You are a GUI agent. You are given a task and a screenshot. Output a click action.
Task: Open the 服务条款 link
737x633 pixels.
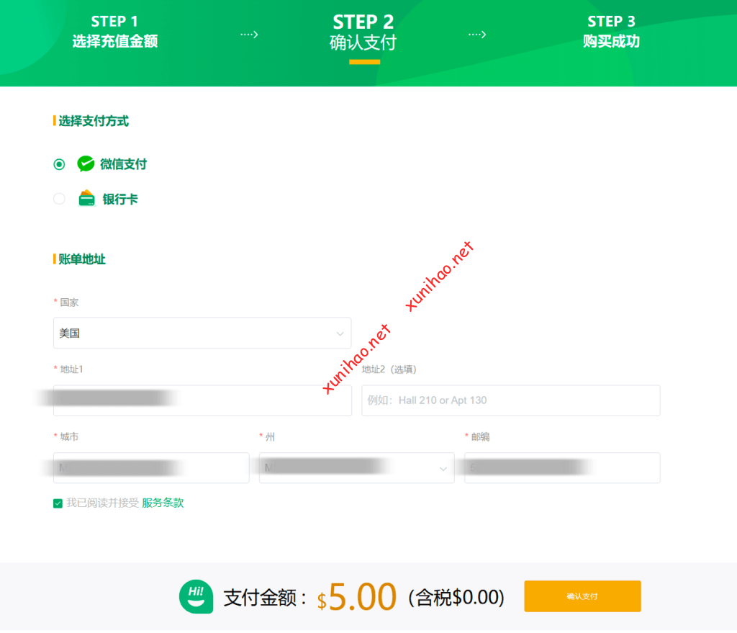(163, 503)
